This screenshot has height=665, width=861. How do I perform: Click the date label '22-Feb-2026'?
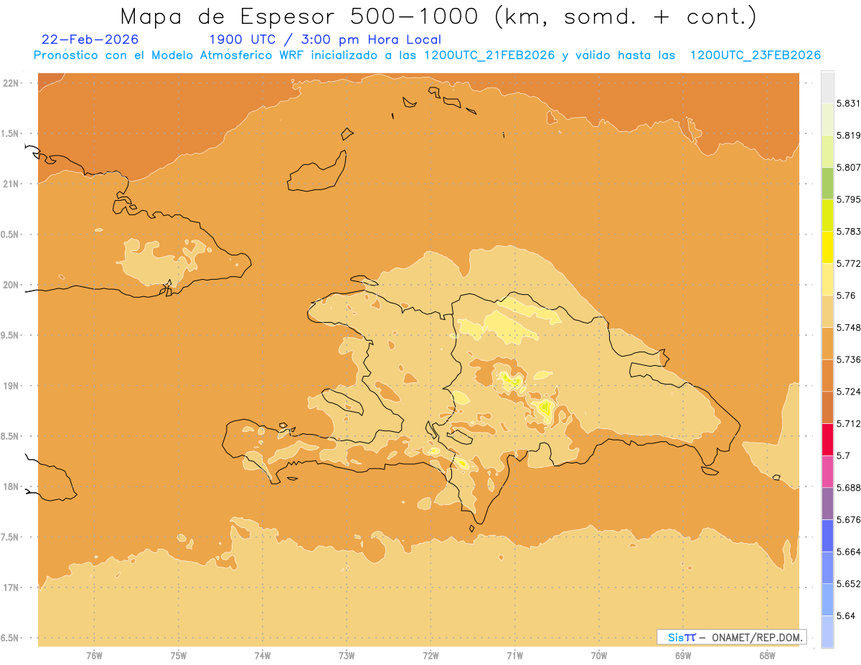[90, 39]
